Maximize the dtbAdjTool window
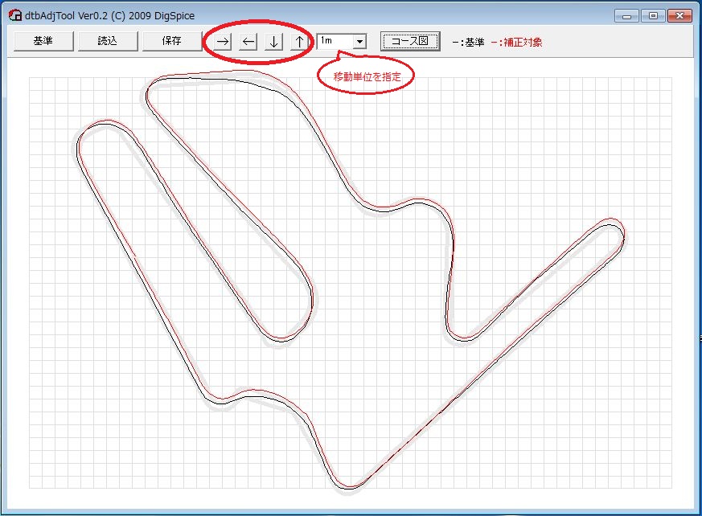This screenshot has height=516, width=702. coord(652,15)
